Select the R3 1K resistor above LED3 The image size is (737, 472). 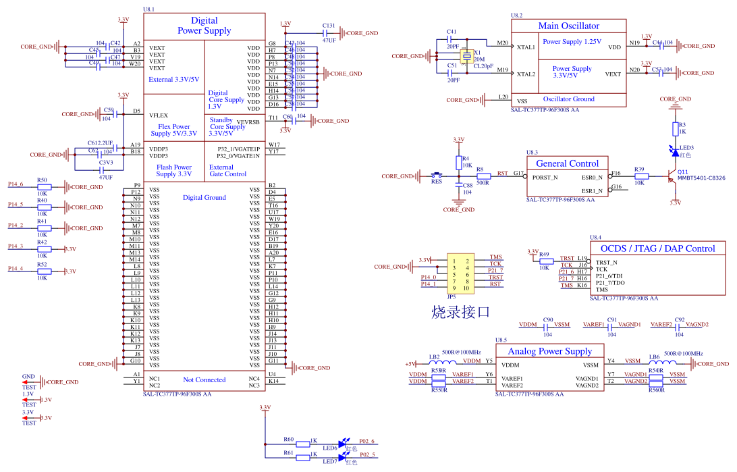[674, 128]
